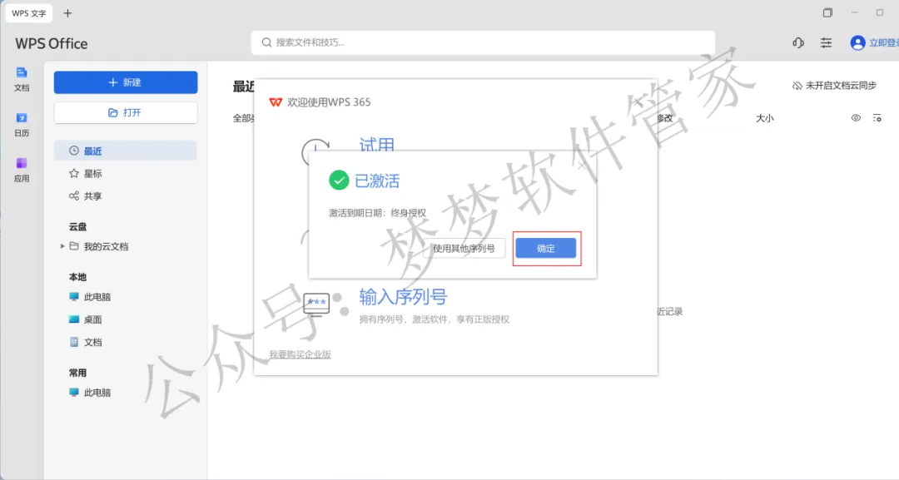This screenshot has width=899, height=480.
Task: Switch to the WPS 文字 tab
Action: (x=29, y=13)
